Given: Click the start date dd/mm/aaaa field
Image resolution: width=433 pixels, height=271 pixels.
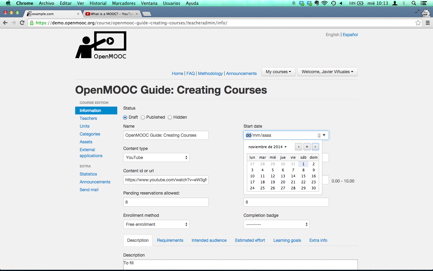Looking at the screenshot, I should pos(286,135).
